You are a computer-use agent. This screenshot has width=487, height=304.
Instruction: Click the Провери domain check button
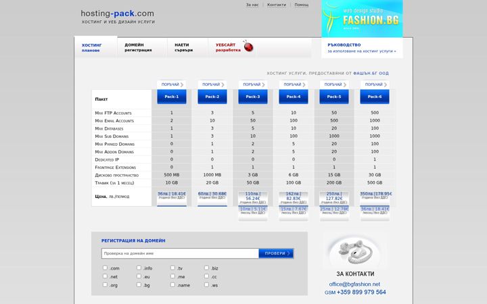click(276, 253)
